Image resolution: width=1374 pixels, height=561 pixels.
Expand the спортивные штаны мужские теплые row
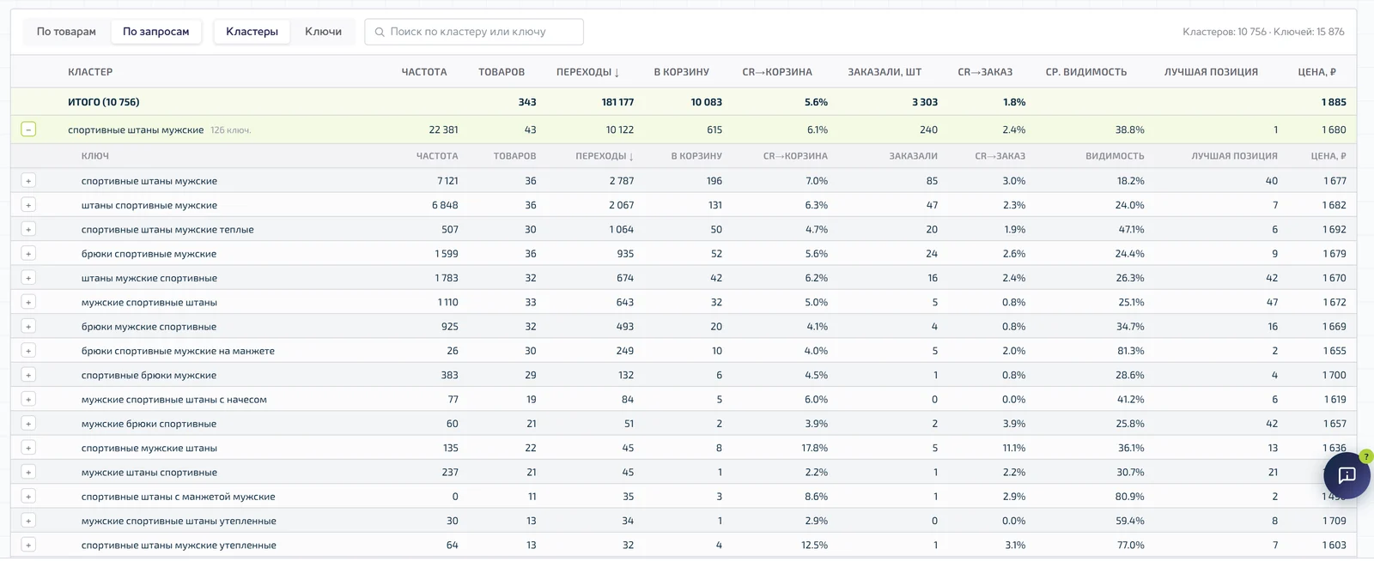coord(28,229)
